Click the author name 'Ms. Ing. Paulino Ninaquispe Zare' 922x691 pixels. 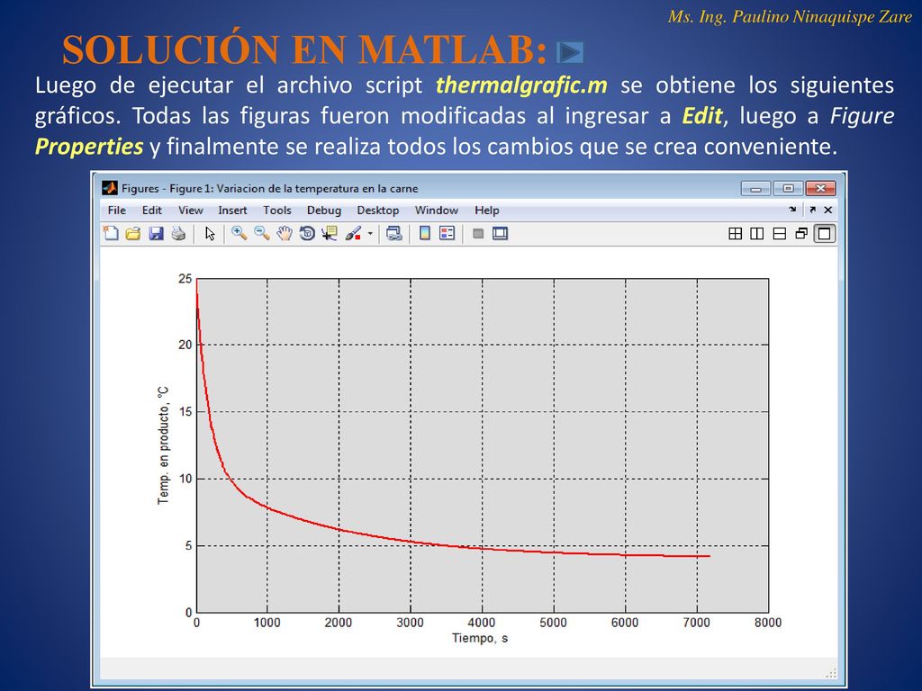(x=790, y=17)
